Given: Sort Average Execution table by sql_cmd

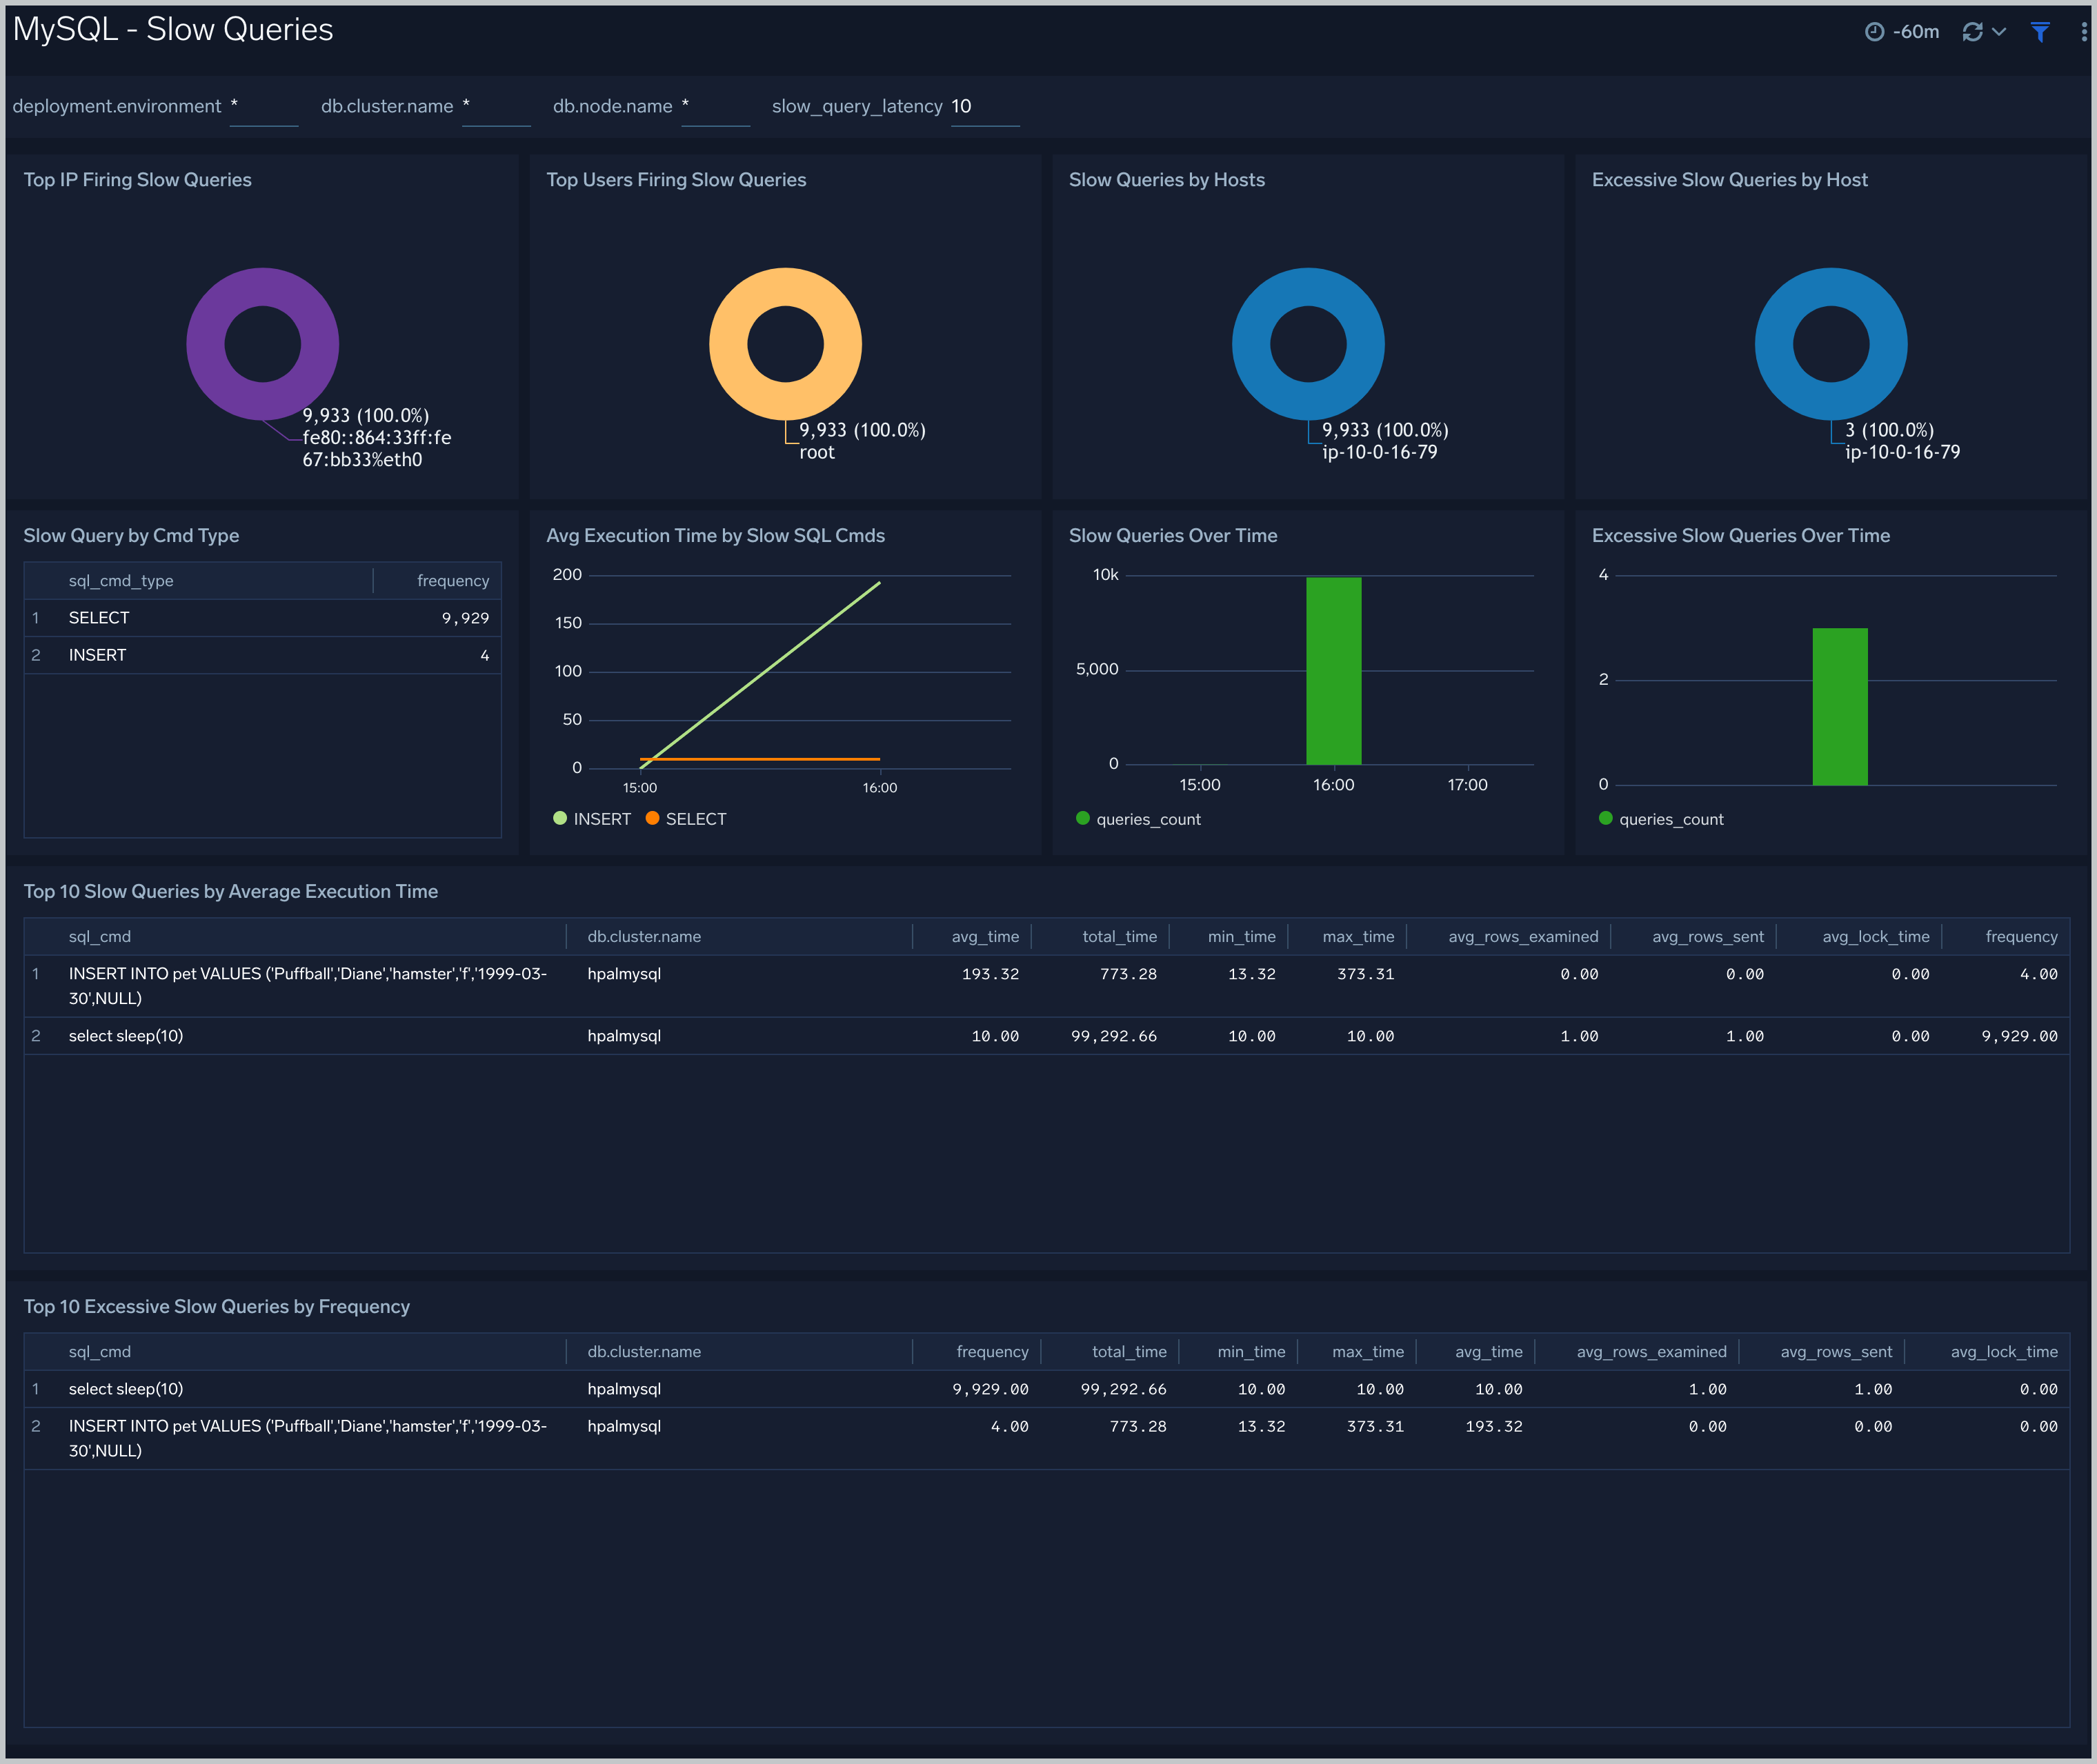Looking at the screenshot, I should (100, 937).
